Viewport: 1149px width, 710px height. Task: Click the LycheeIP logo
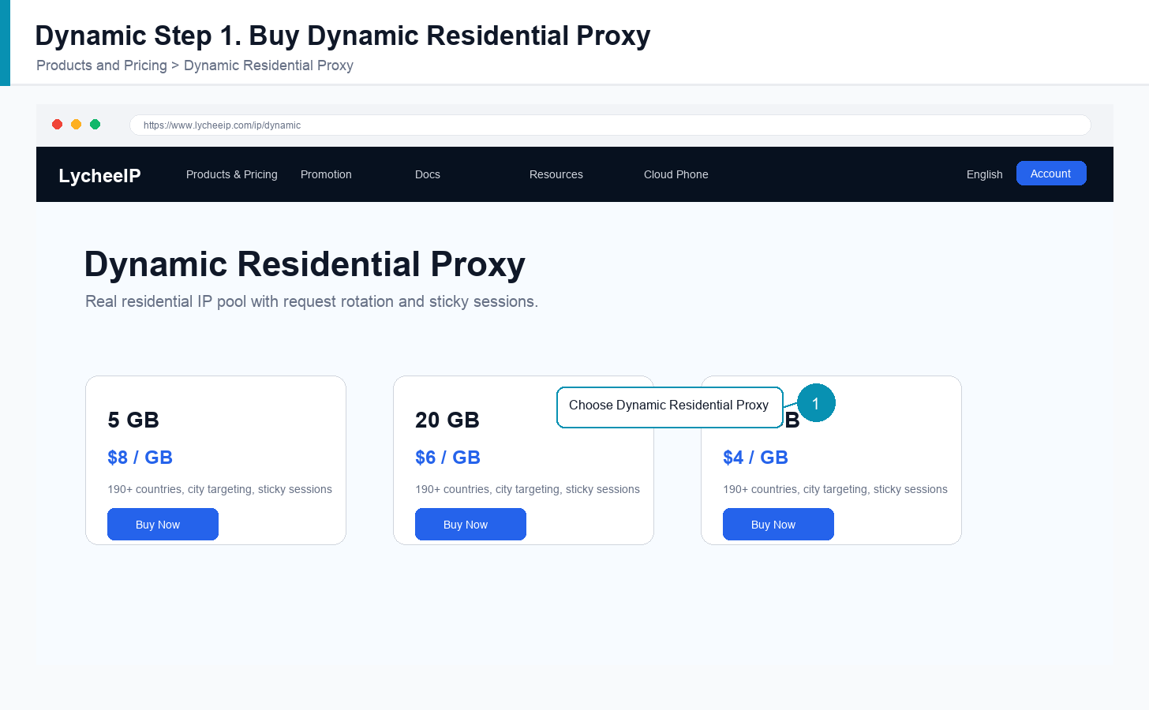[x=99, y=175]
